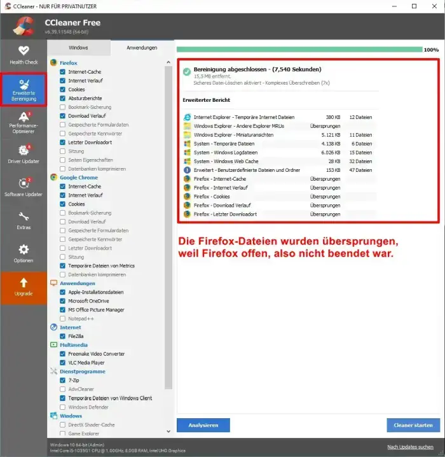The image size is (445, 457).
Task: Click the Multimedia group icon
Action: (53, 345)
